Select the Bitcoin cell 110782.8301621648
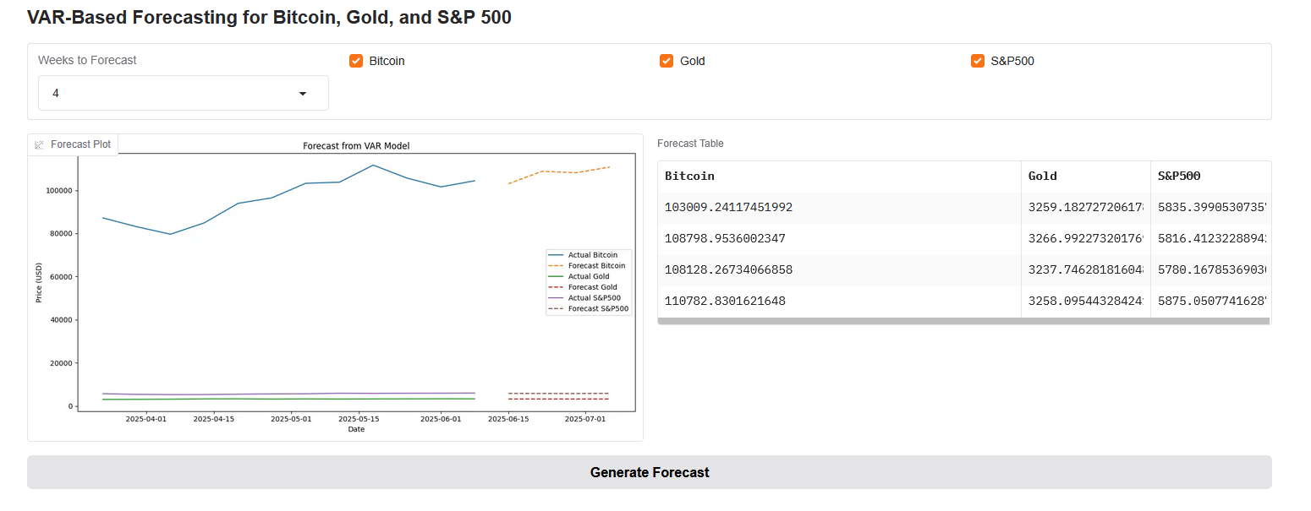 [726, 302]
